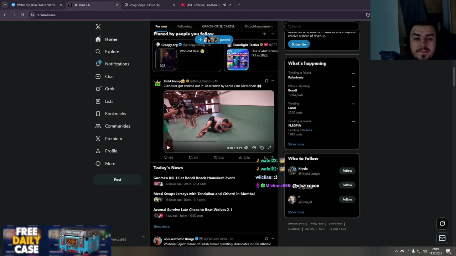456x256 pixels.
Task: Click the Bookmarks sidebar icon
Action: coord(98,114)
